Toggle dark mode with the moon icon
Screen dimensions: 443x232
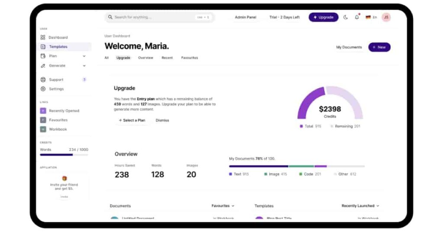(x=346, y=17)
